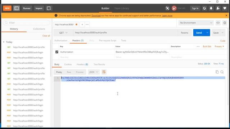Open the No Environment dropdown
Viewport: 230px width, 129px height.
pos(196,23)
